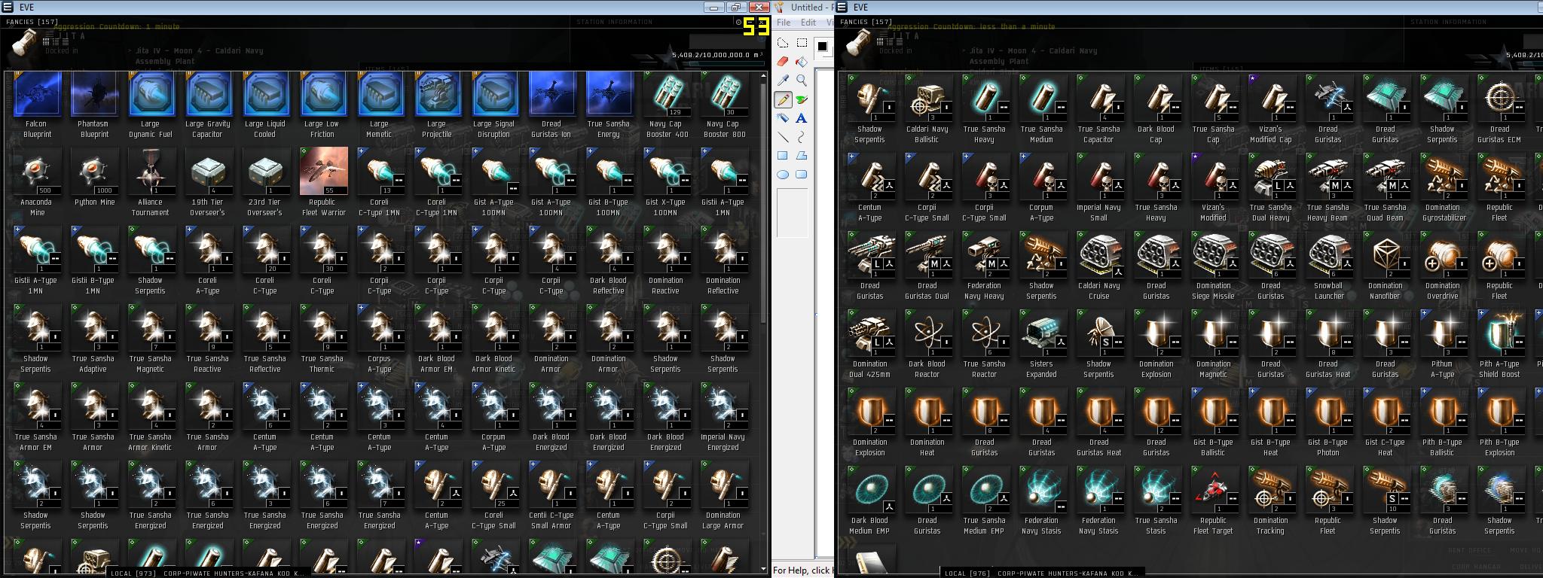Choose the Eraser tool in Paint
The height and width of the screenshot is (578, 1543).
783,62
